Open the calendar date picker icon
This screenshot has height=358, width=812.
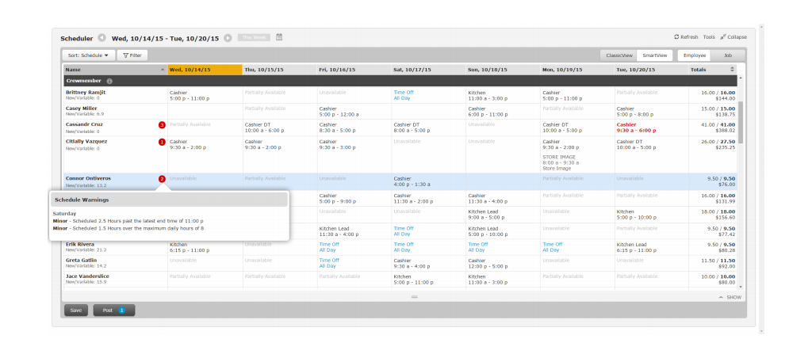coord(279,37)
